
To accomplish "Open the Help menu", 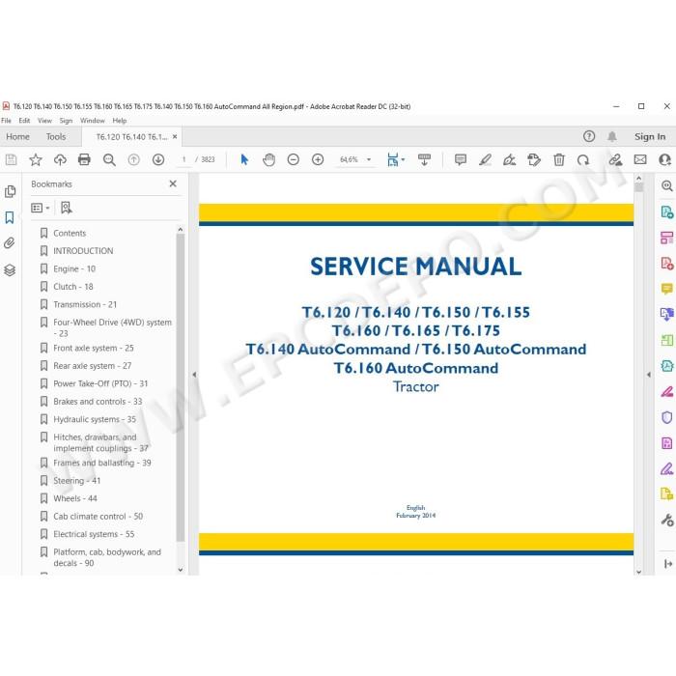I will coord(120,121).
